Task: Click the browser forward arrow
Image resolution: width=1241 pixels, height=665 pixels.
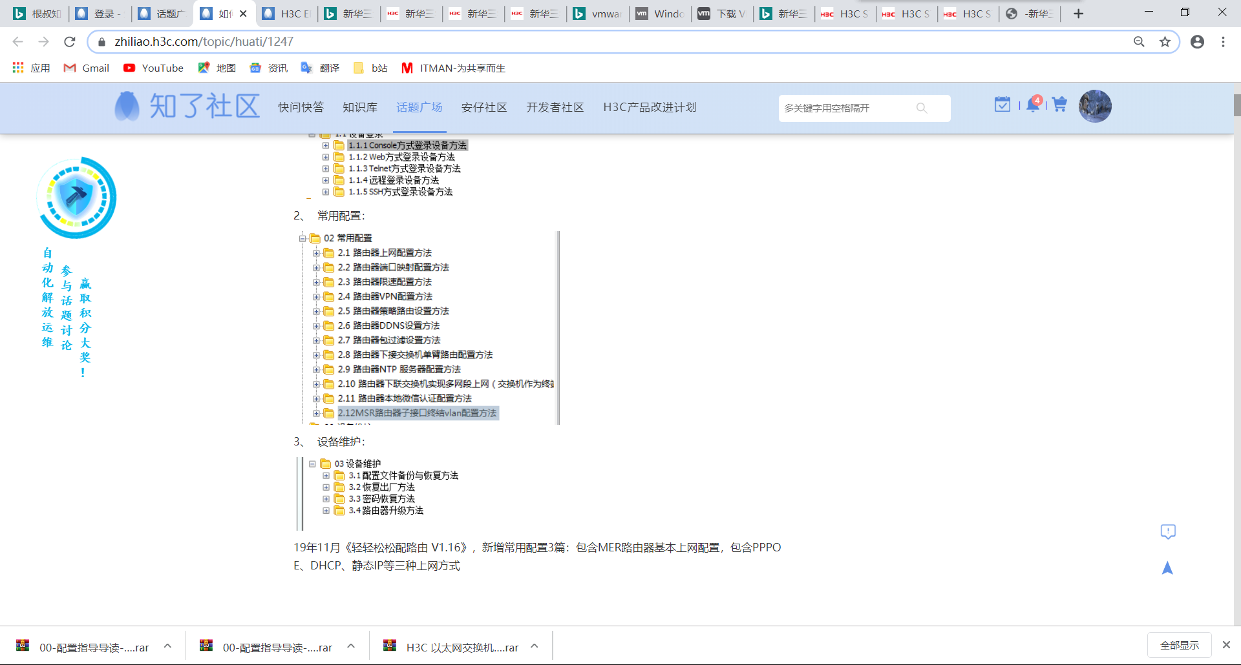Action: pyautogui.click(x=43, y=42)
